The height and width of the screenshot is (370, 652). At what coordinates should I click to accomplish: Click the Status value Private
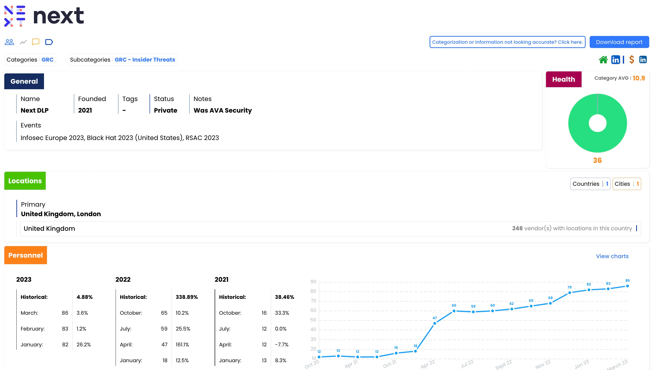[165, 110]
